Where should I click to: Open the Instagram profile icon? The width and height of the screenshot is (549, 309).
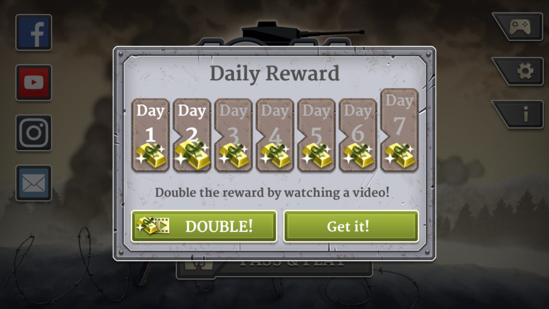(34, 133)
